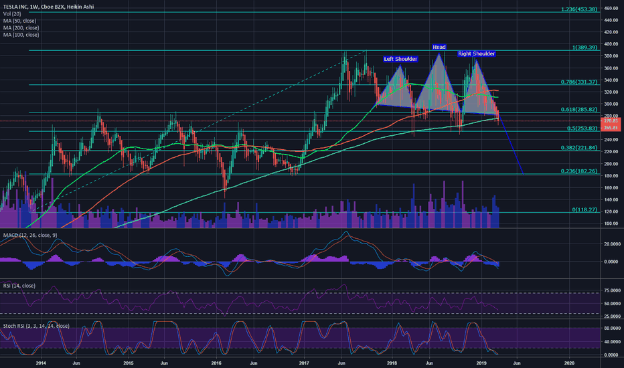Select the blue projected downtrend line
The width and height of the screenshot is (624, 368).
pyautogui.click(x=512, y=145)
